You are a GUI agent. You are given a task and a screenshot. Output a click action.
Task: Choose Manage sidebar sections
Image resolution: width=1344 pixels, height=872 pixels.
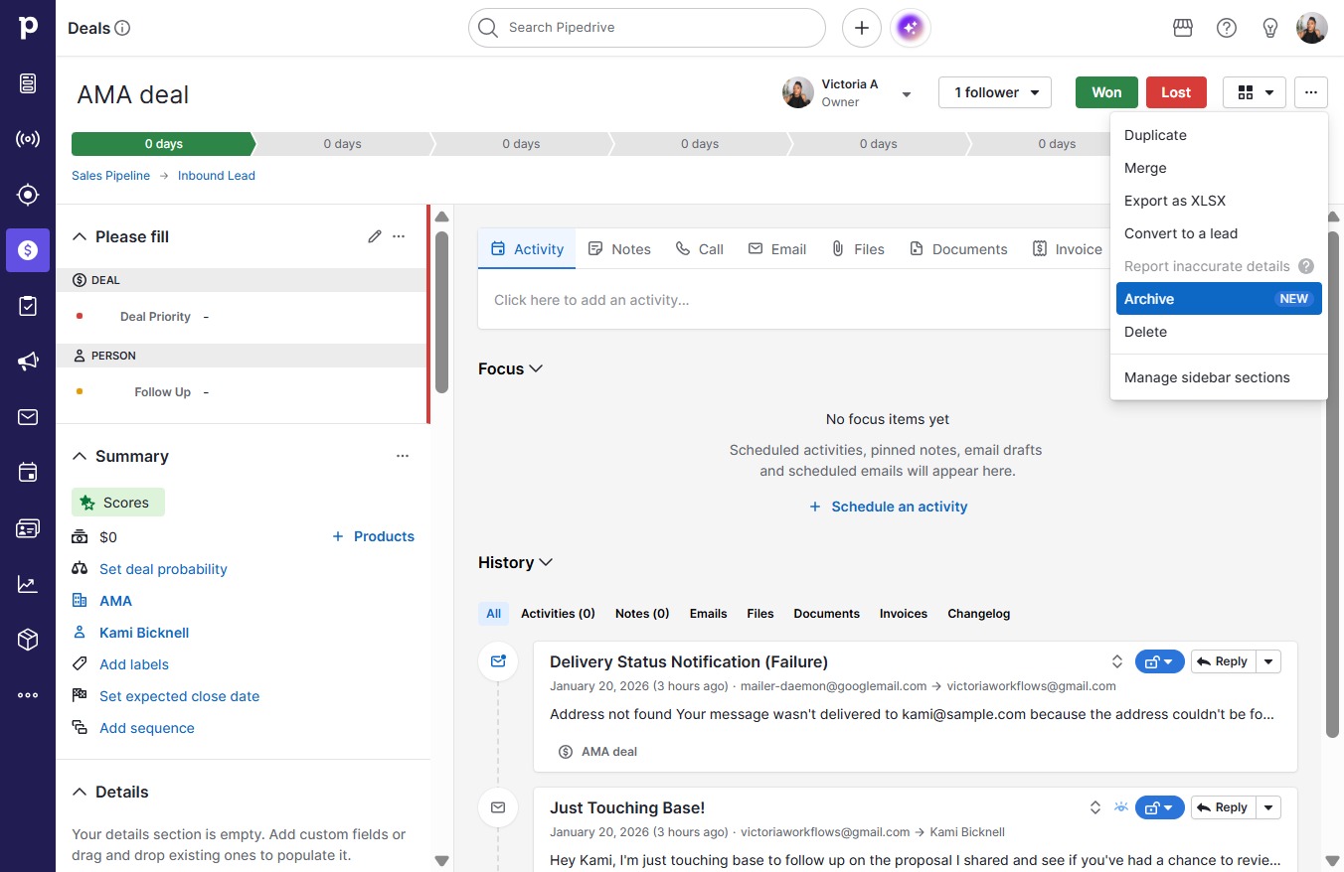tap(1219, 377)
